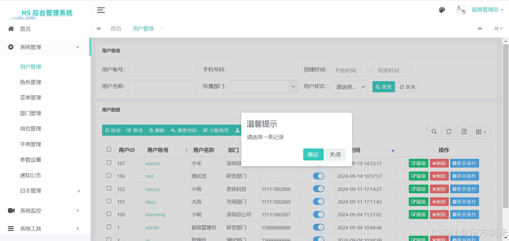This screenshot has height=241, width=509.
Task: Switch to the 首页 tab
Action: click(x=116, y=29)
